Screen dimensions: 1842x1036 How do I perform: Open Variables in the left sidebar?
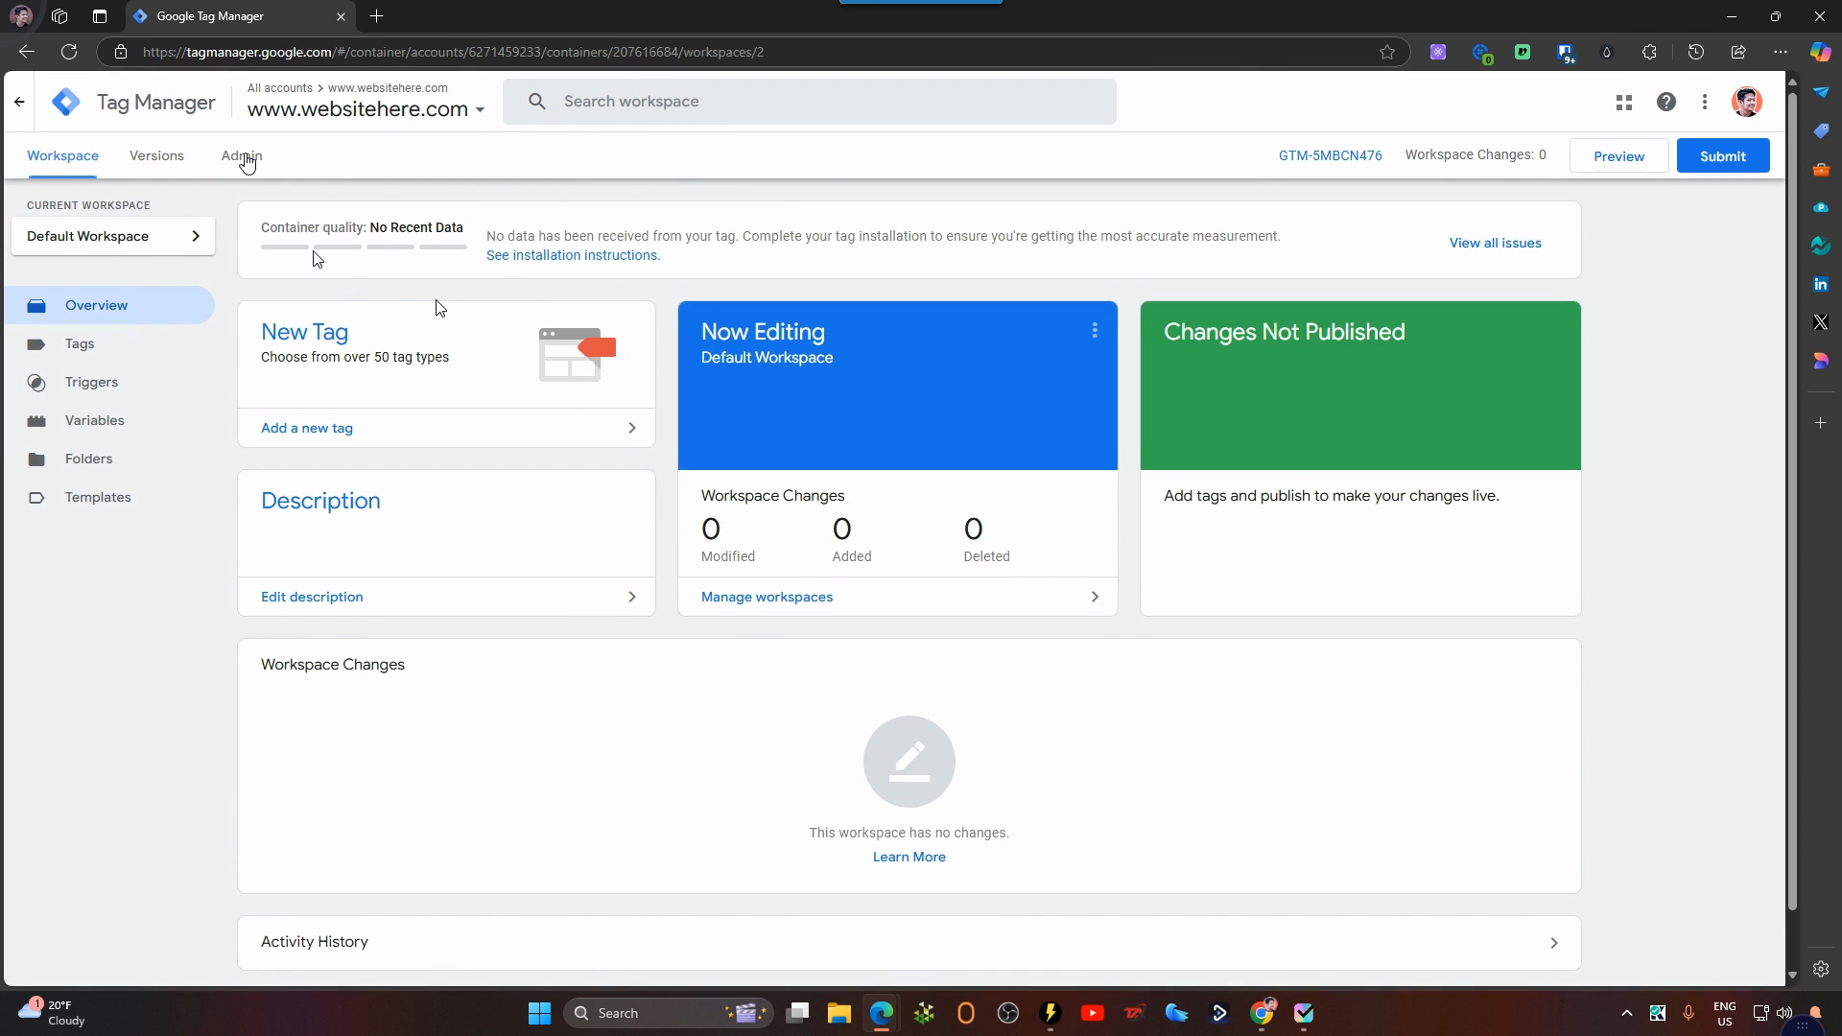coord(109,420)
